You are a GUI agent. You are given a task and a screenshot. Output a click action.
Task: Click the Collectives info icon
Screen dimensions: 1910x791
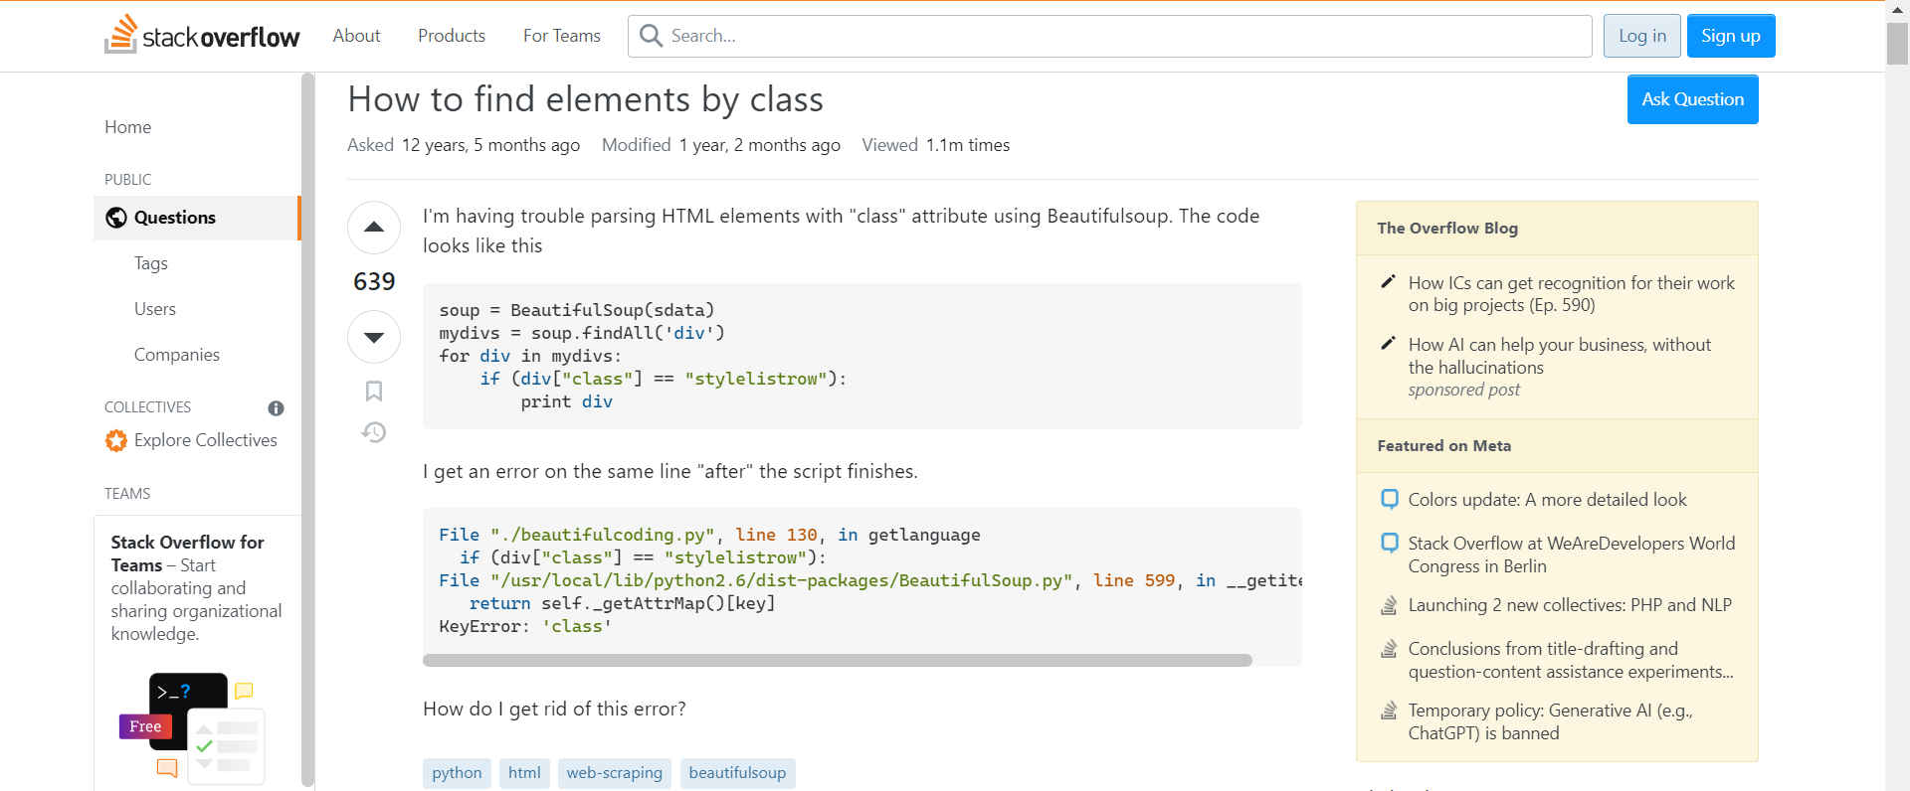pyautogui.click(x=276, y=408)
